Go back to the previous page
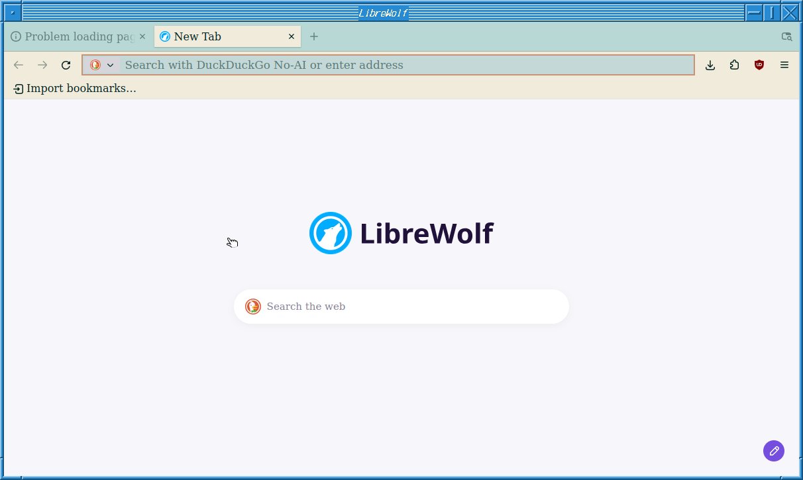 pyautogui.click(x=19, y=65)
